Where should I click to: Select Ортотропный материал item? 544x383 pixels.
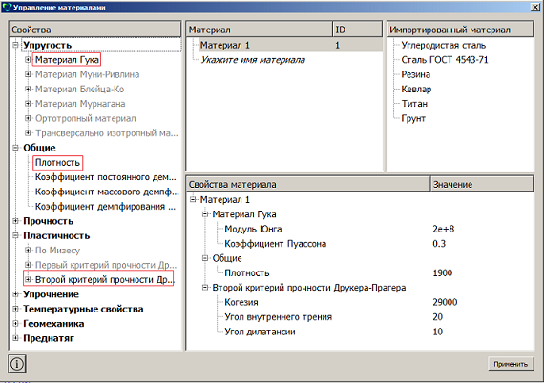tap(85, 118)
